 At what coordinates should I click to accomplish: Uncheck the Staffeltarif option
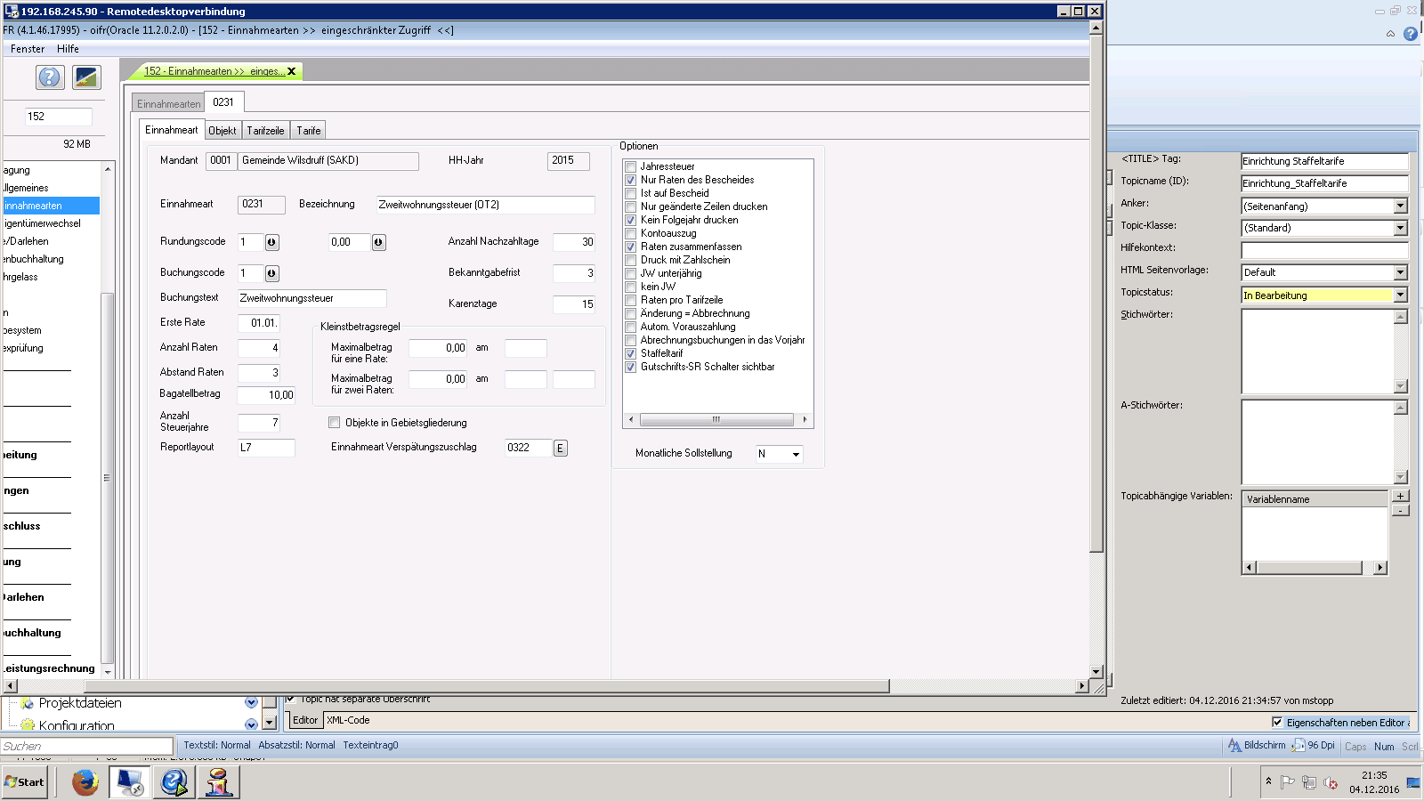coord(631,353)
